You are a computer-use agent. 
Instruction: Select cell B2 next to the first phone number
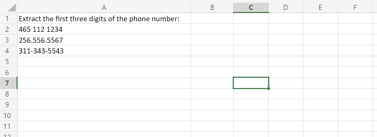click(212, 29)
